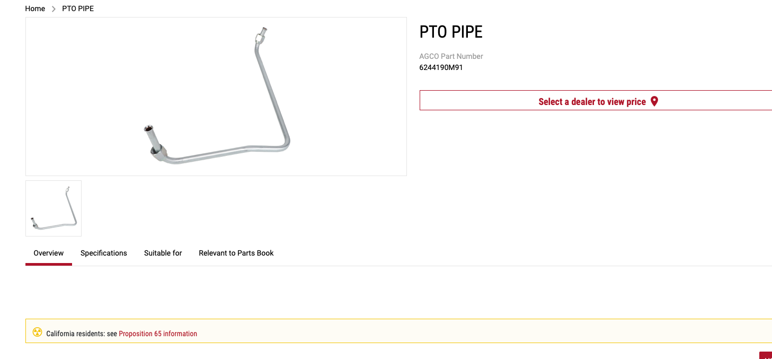Click the California residents notice text
The width and height of the screenshot is (772, 359).
click(82, 334)
